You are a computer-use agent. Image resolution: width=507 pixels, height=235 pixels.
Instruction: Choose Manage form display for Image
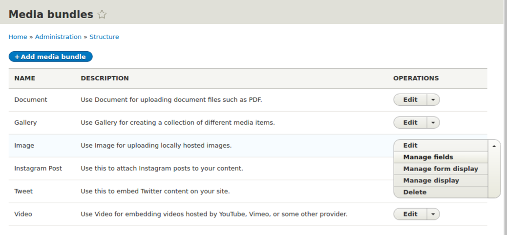click(x=440, y=169)
